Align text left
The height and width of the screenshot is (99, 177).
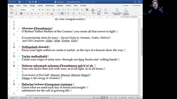pos(59,13)
